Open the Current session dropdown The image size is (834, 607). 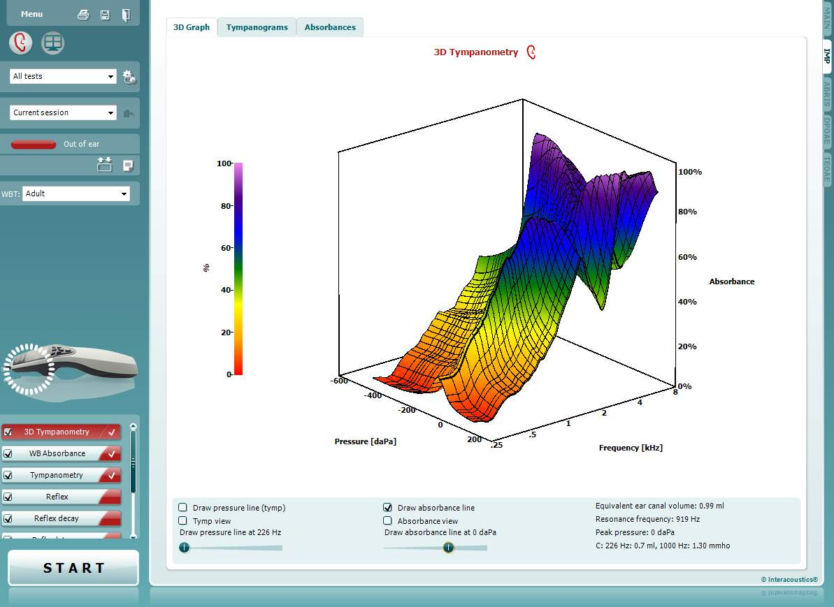pyautogui.click(x=63, y=112)
